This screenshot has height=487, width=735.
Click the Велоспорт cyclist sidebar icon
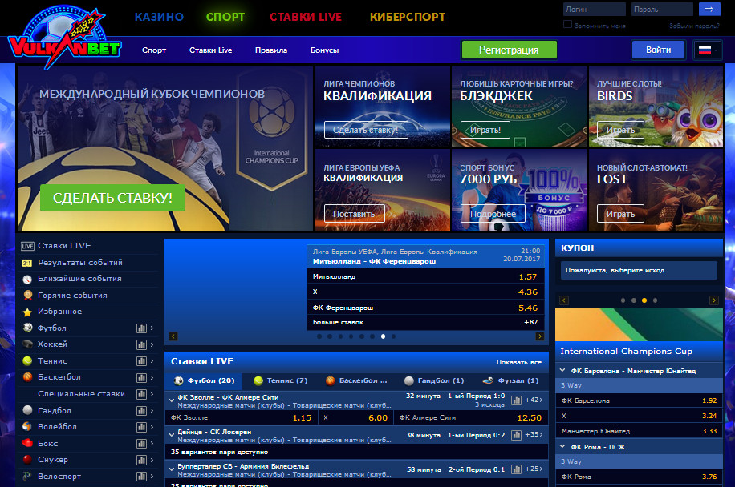pos(27,477)
